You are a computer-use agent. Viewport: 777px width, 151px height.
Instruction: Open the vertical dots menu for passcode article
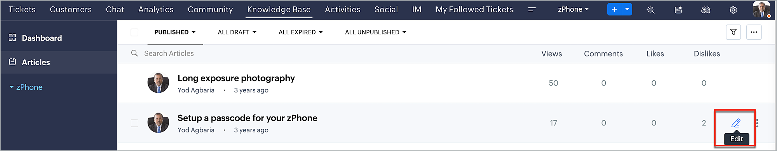[x=757, y=123]
